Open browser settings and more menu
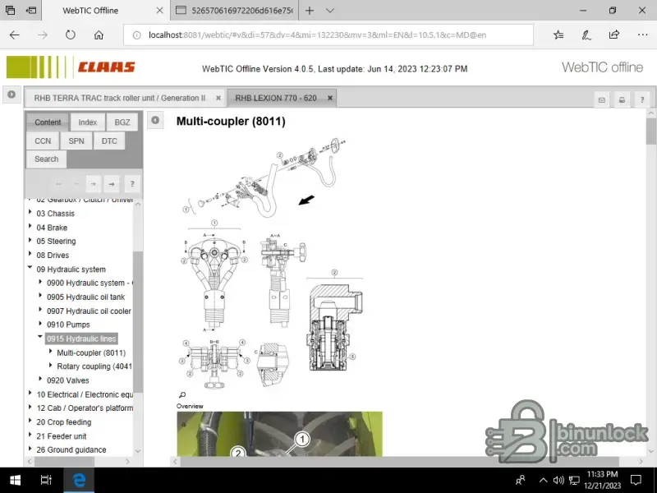Screen dimensions: 657x493 [642, 35]
